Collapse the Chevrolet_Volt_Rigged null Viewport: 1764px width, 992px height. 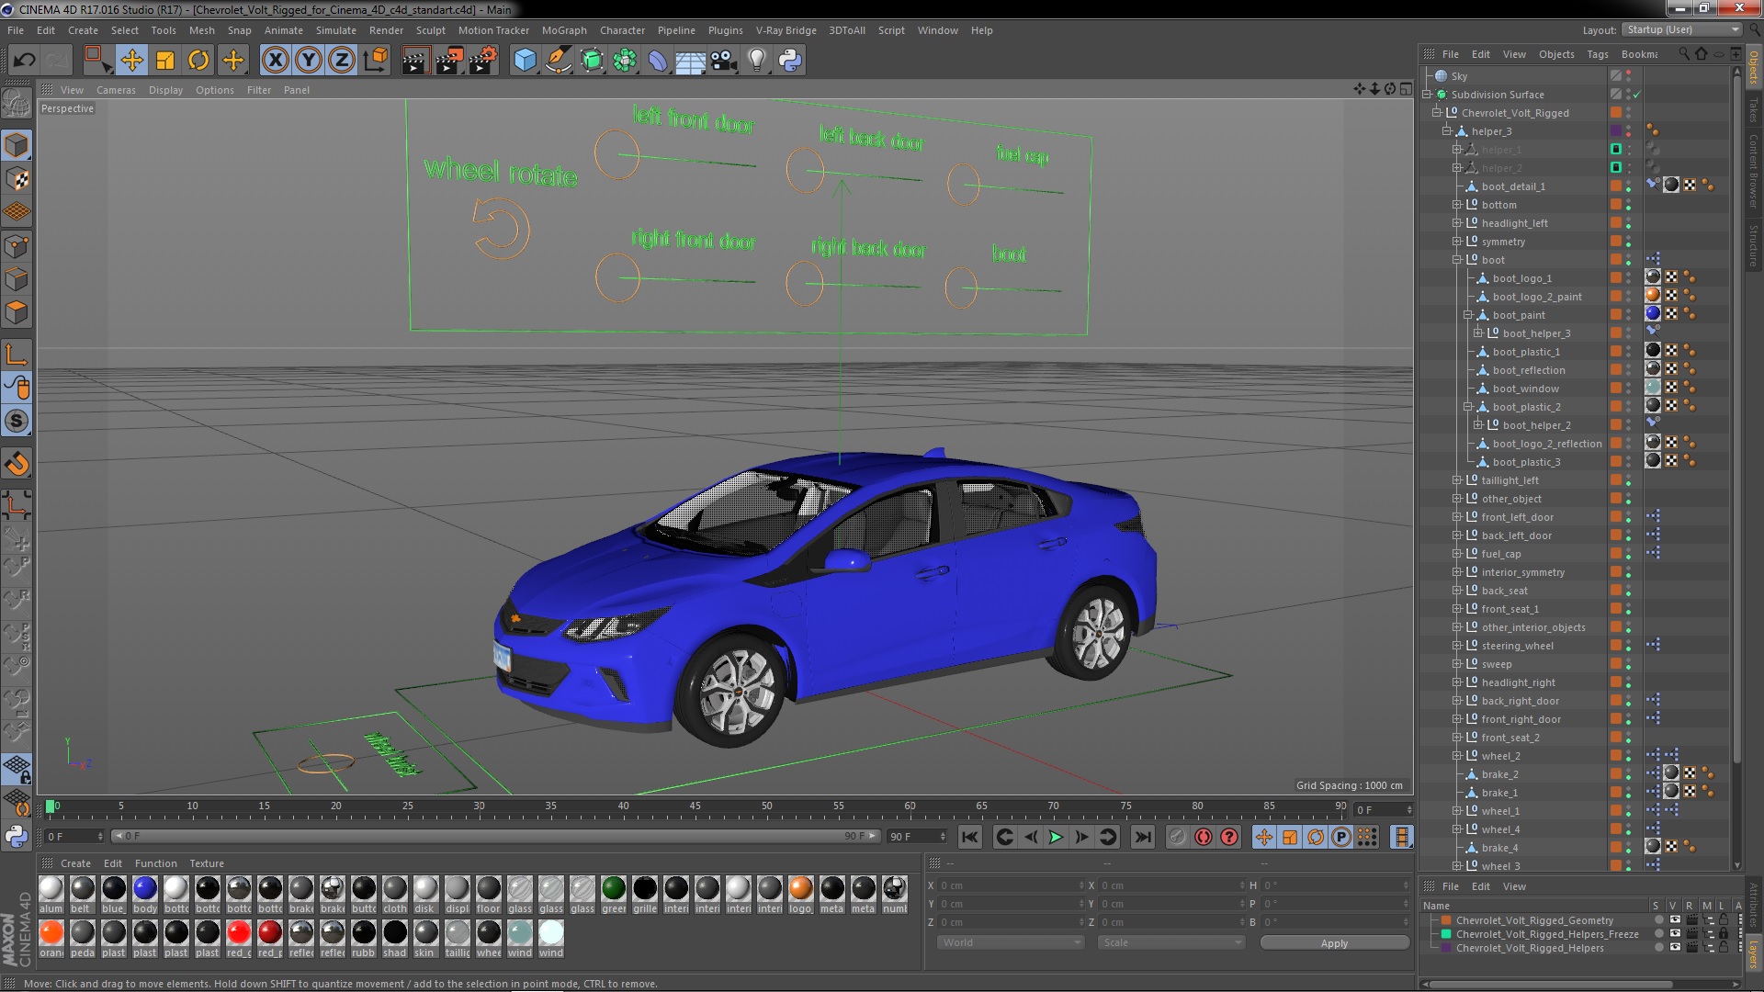[1437, 113]
